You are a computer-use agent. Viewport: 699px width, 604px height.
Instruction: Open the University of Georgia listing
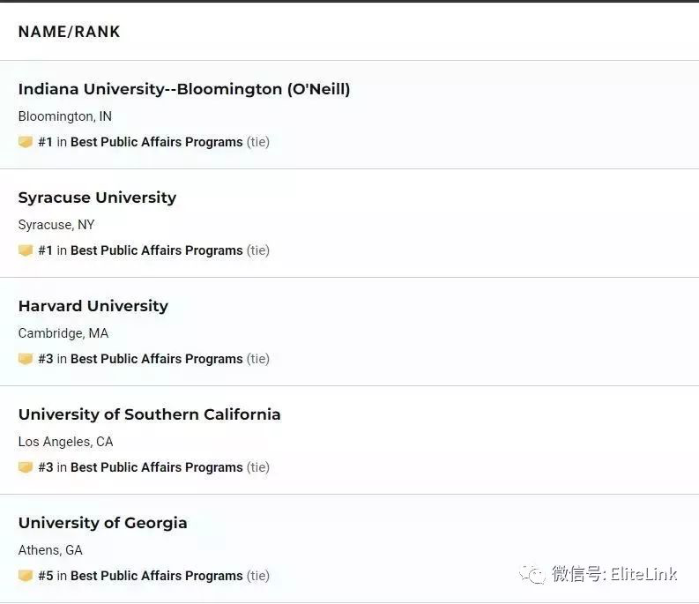click(102, 523)
